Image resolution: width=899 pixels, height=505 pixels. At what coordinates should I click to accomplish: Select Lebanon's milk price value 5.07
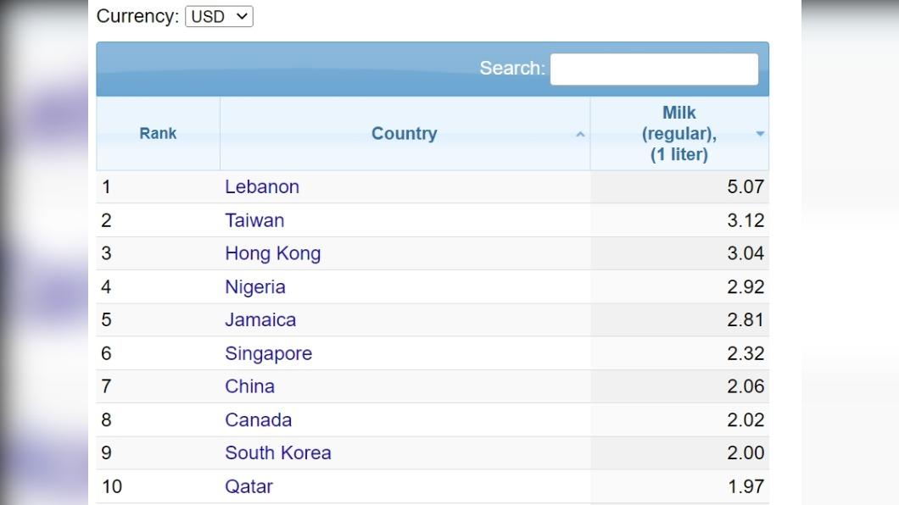[745, 186]
